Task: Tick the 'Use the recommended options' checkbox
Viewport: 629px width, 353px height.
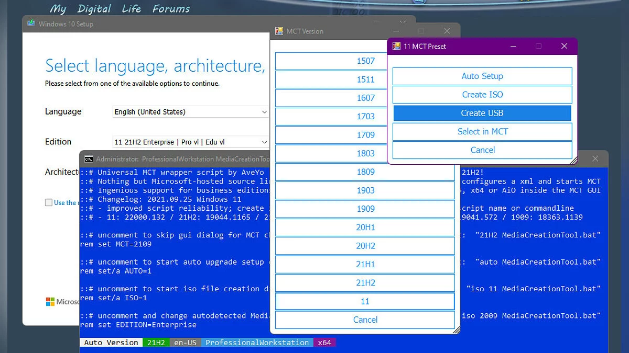Action: (49, 202)
